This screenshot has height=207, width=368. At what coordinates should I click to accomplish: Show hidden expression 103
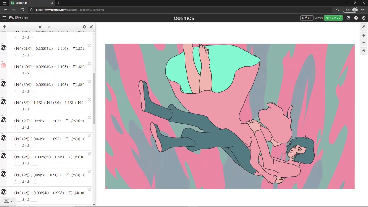3,66
